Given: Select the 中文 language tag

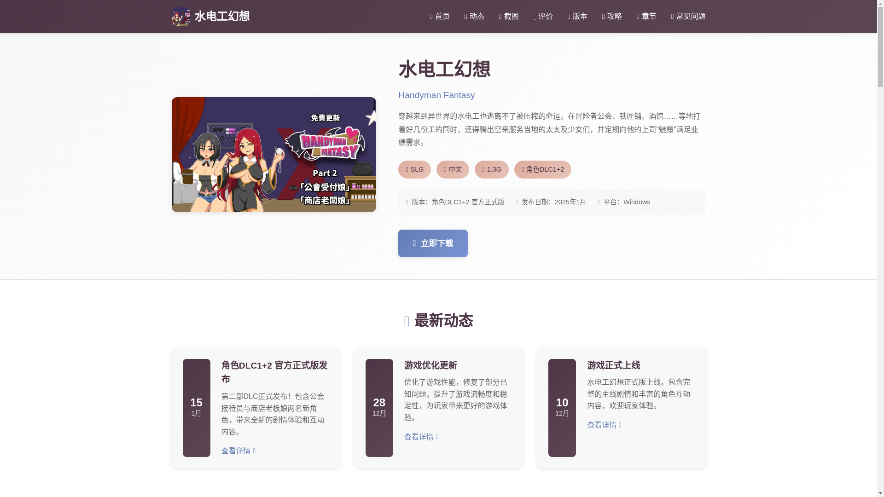Looking at the screenshot, I should 453,169.
